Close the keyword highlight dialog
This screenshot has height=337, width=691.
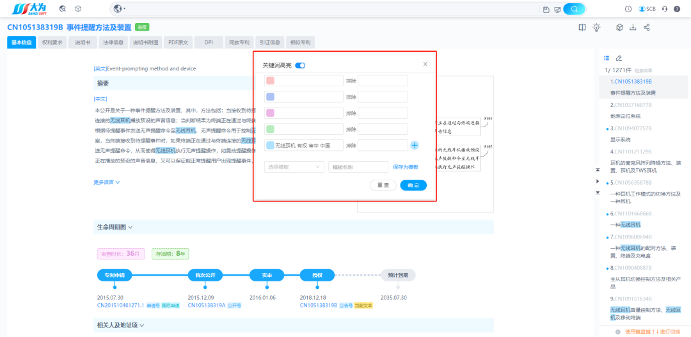tap(425, 64)
